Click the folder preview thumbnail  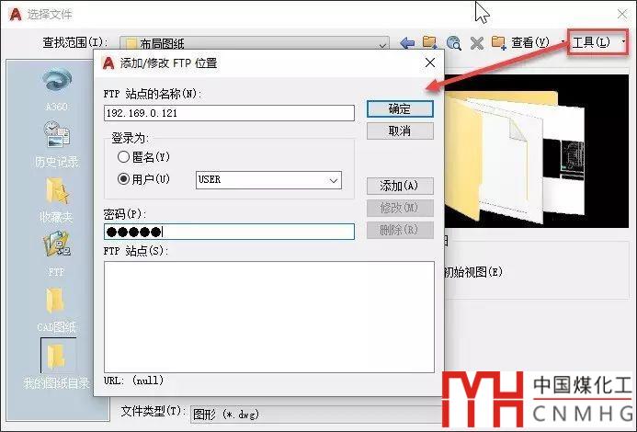[x=536, y=151]
